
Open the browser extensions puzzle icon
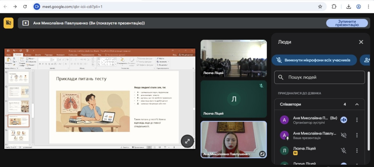pyautogui.click(x=334, y=7)
